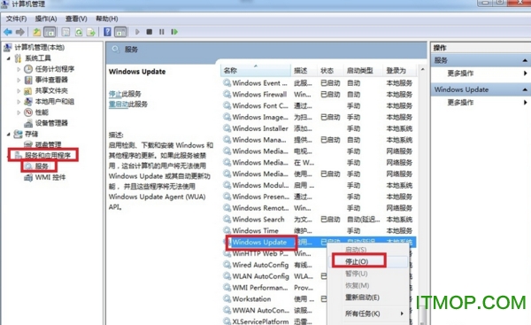Sort by the 描述 column header
Screen dimensions: 531x325
click(304, 71)
